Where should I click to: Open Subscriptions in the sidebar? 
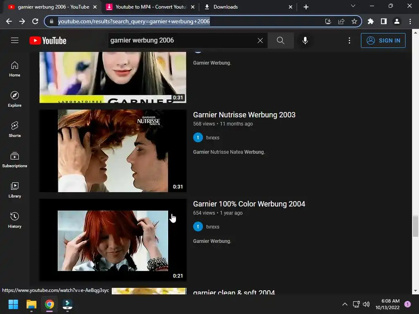pos(15,160)
